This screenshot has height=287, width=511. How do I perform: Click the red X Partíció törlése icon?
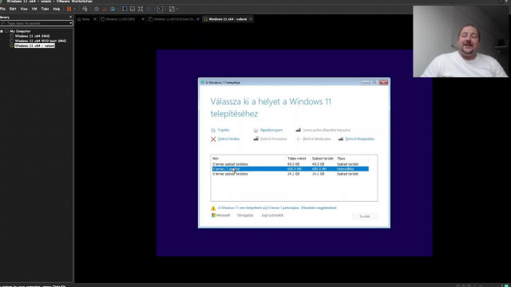click(x=213, y=140)
